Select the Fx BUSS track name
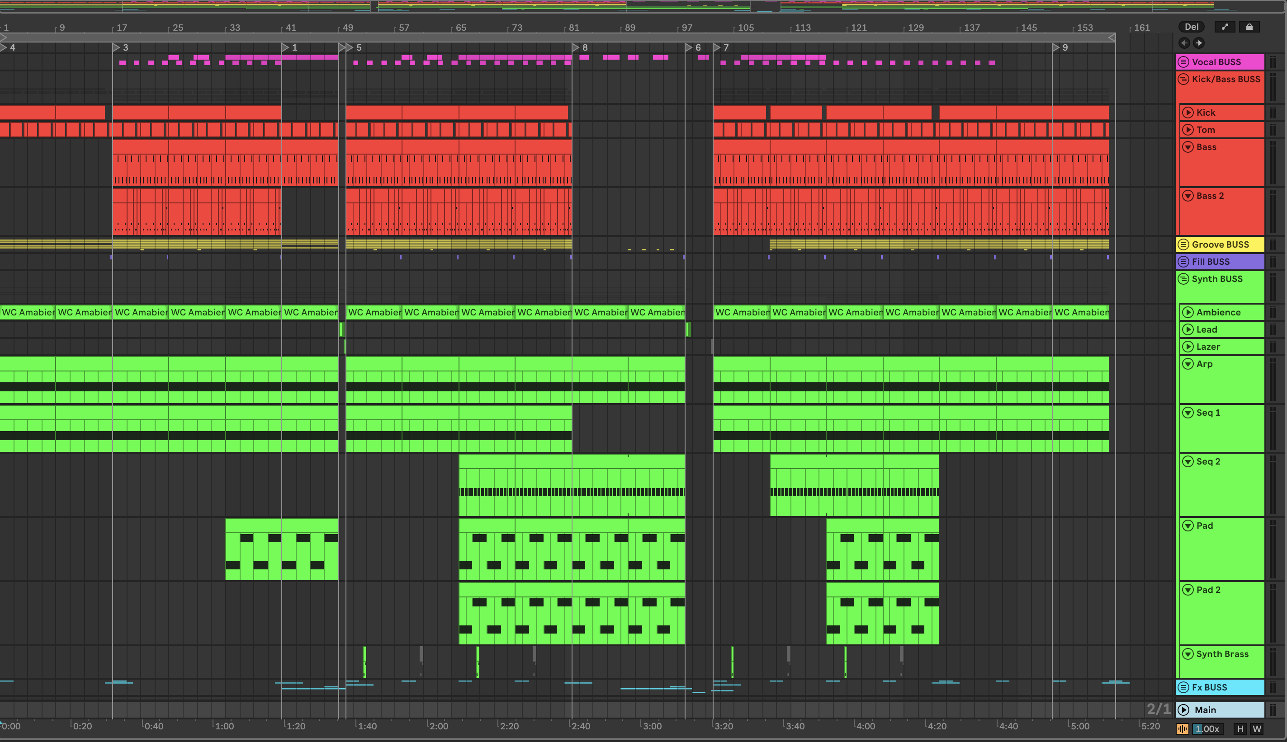This screenshot has width=1287, height=742. [x=1210, y=687]
